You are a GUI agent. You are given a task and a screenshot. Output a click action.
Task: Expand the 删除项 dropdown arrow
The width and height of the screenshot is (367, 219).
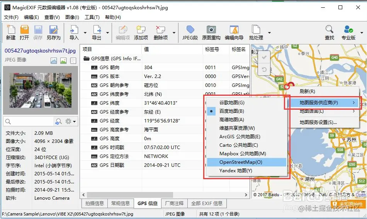point(174,33)
